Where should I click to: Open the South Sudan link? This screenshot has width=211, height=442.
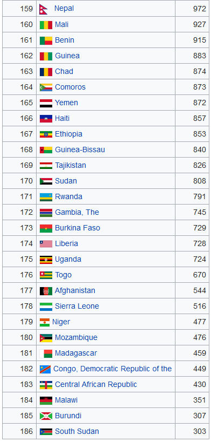[77, 432]
